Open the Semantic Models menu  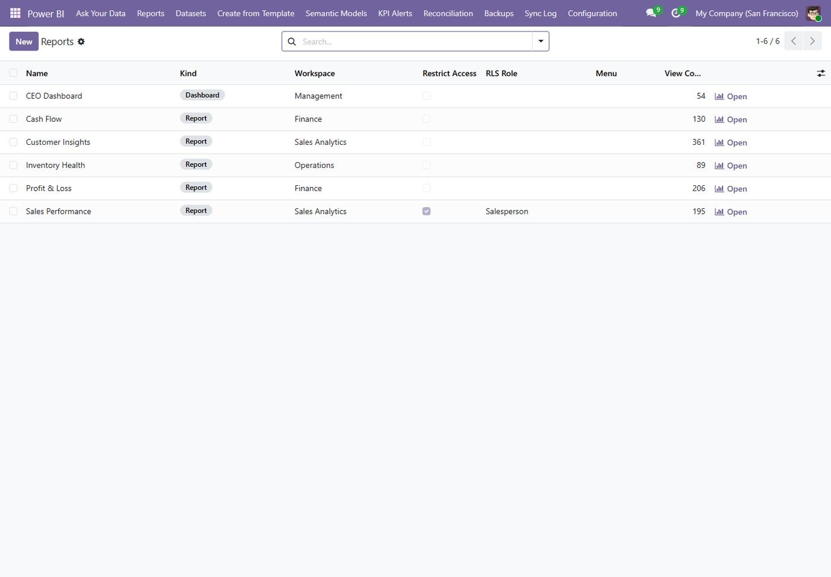point(336,13)
